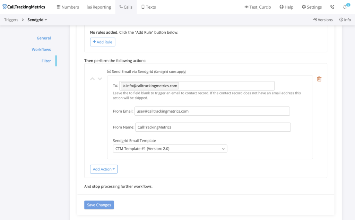Go to the Workflows section
The width and height of the screenshot is (355, 220).
point(41,50)
